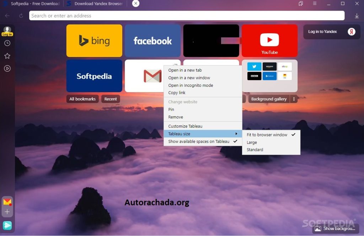Open the Yandex Mail sidebar icon

coord(7,202)
